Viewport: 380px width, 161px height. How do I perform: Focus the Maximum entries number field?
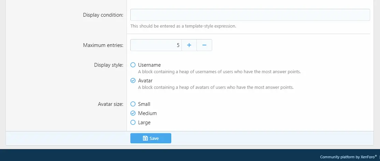coord(156,45)
